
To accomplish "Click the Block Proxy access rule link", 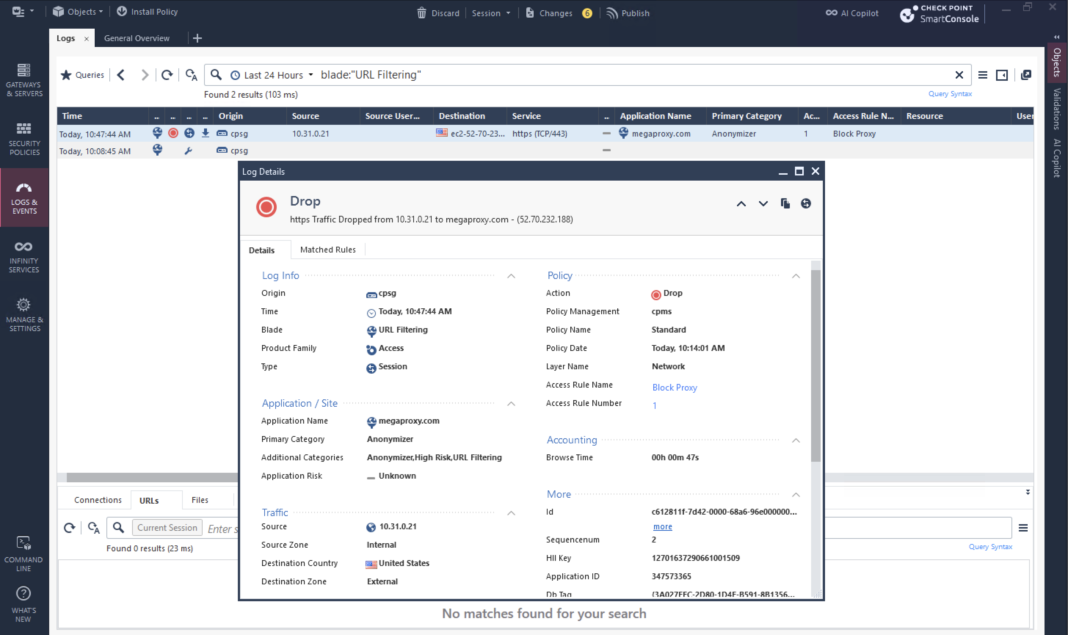I will [675, 387].
